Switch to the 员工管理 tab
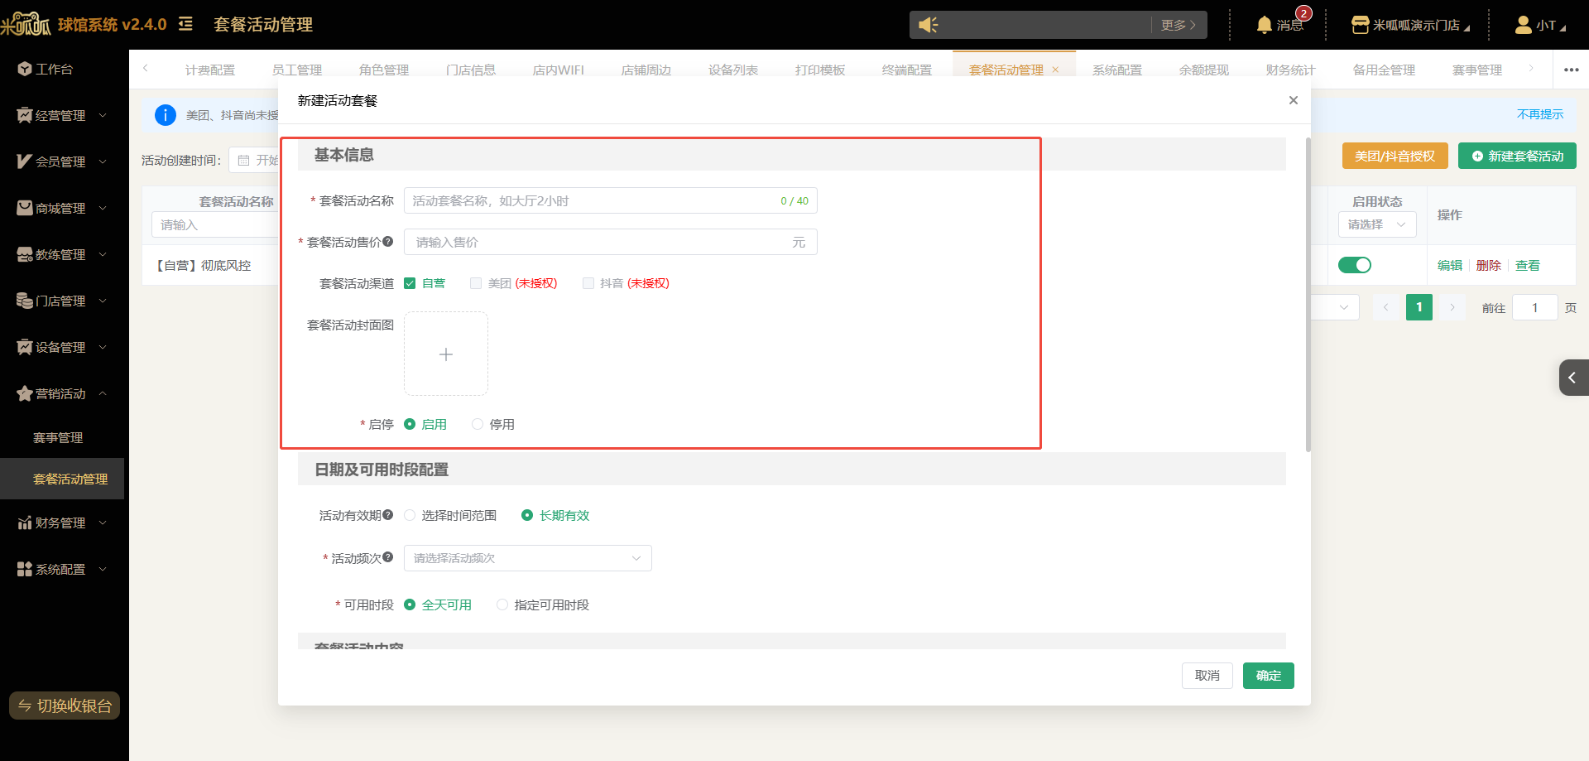 click(297, 70)
